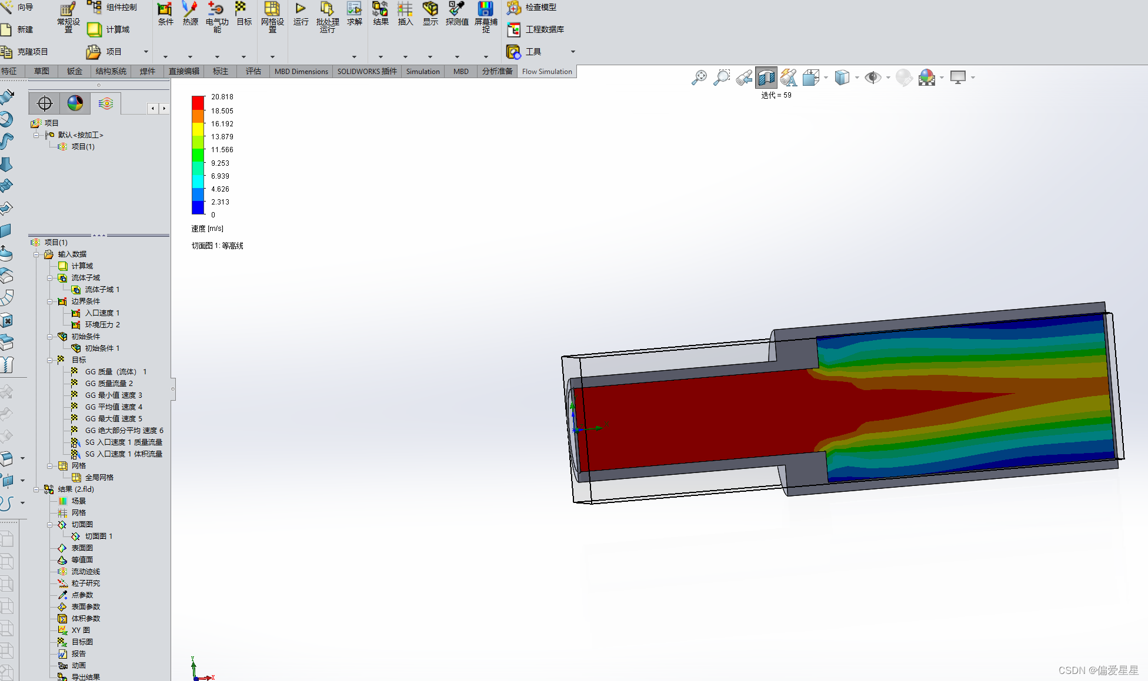Screen dimensions: 1148x681
Task: Switch to the Flow Simulation analysis tree tab
Action: 106,103
